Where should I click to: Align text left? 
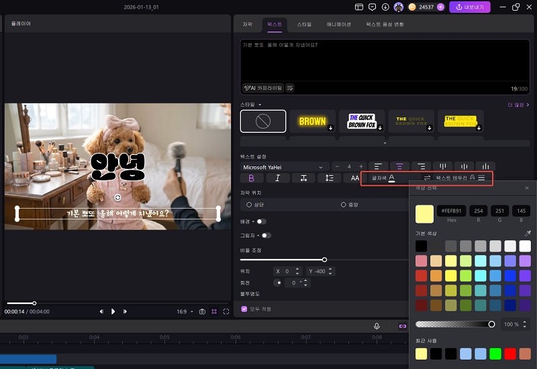378,166
